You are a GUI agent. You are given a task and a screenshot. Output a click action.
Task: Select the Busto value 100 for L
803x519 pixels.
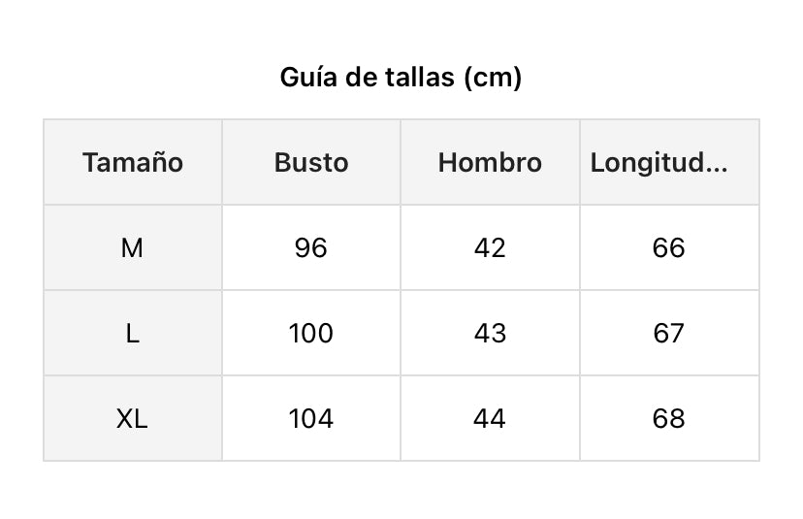click(311, 334)
